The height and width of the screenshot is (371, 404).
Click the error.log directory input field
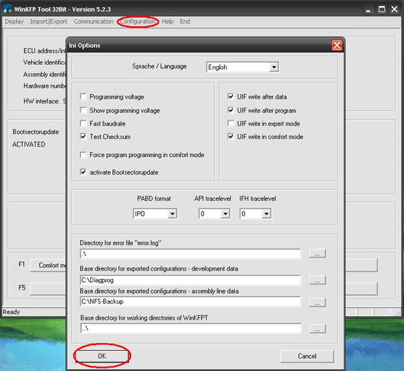pyautogui.click(x=191, y=254)
